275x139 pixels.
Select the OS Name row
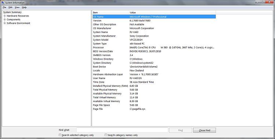[x=154, y=16]
